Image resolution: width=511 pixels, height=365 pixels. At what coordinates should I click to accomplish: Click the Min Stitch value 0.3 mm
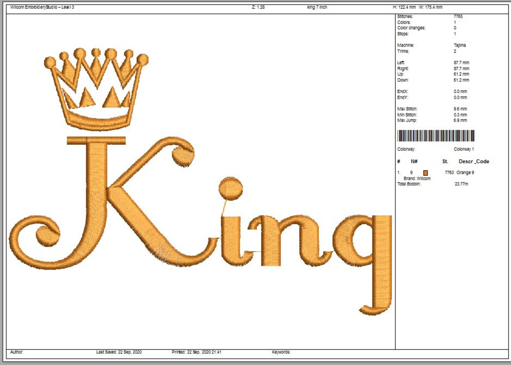point(460,115)
